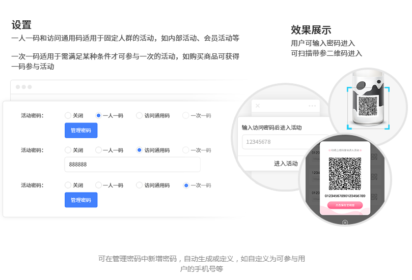412x280 pixels.
Task: Select 一人一码 radio in third 活动密码 row
Action: pos(98,185)
